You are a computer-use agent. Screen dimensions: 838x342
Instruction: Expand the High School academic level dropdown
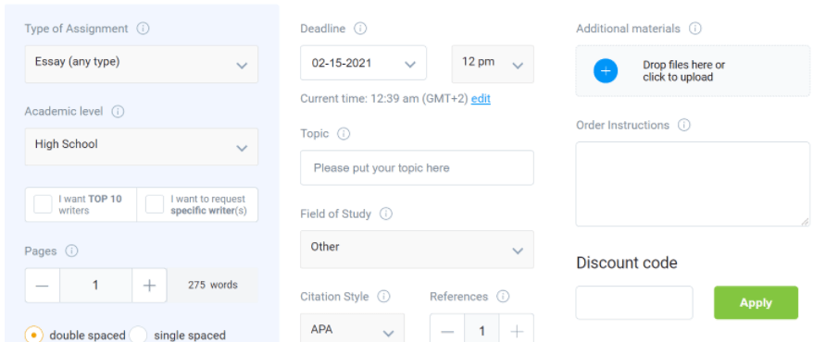point(141,147)
